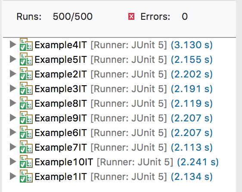
Task: Click the Example3IT test suite icon
Action: [26, 88]
